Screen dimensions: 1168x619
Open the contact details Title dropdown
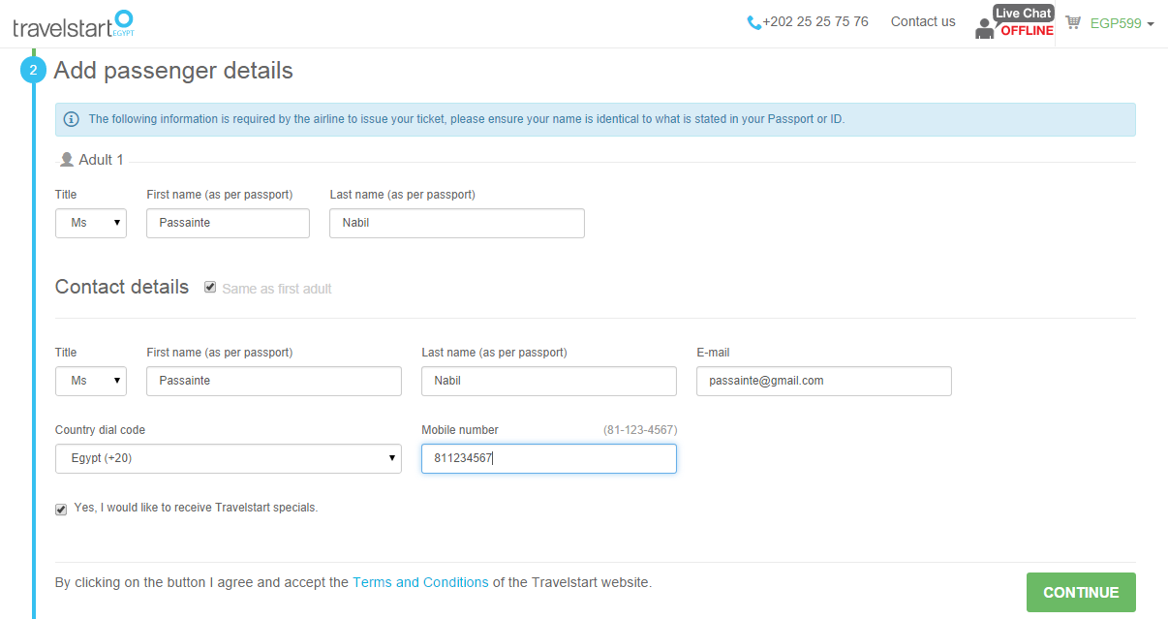tap(91, 381)
